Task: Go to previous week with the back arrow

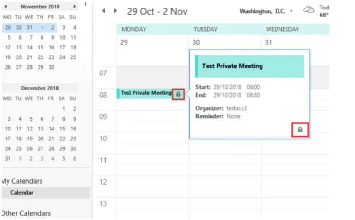Action: [x=104, y=11]
